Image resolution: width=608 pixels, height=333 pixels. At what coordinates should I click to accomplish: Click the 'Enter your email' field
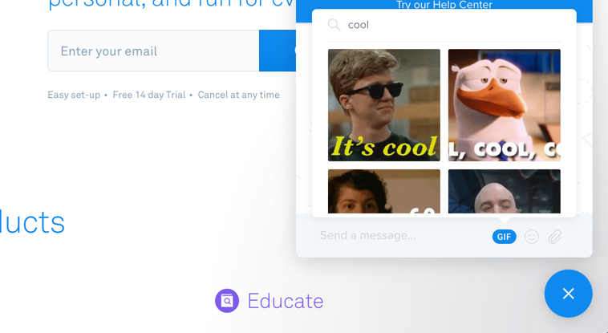pos(153,51)
